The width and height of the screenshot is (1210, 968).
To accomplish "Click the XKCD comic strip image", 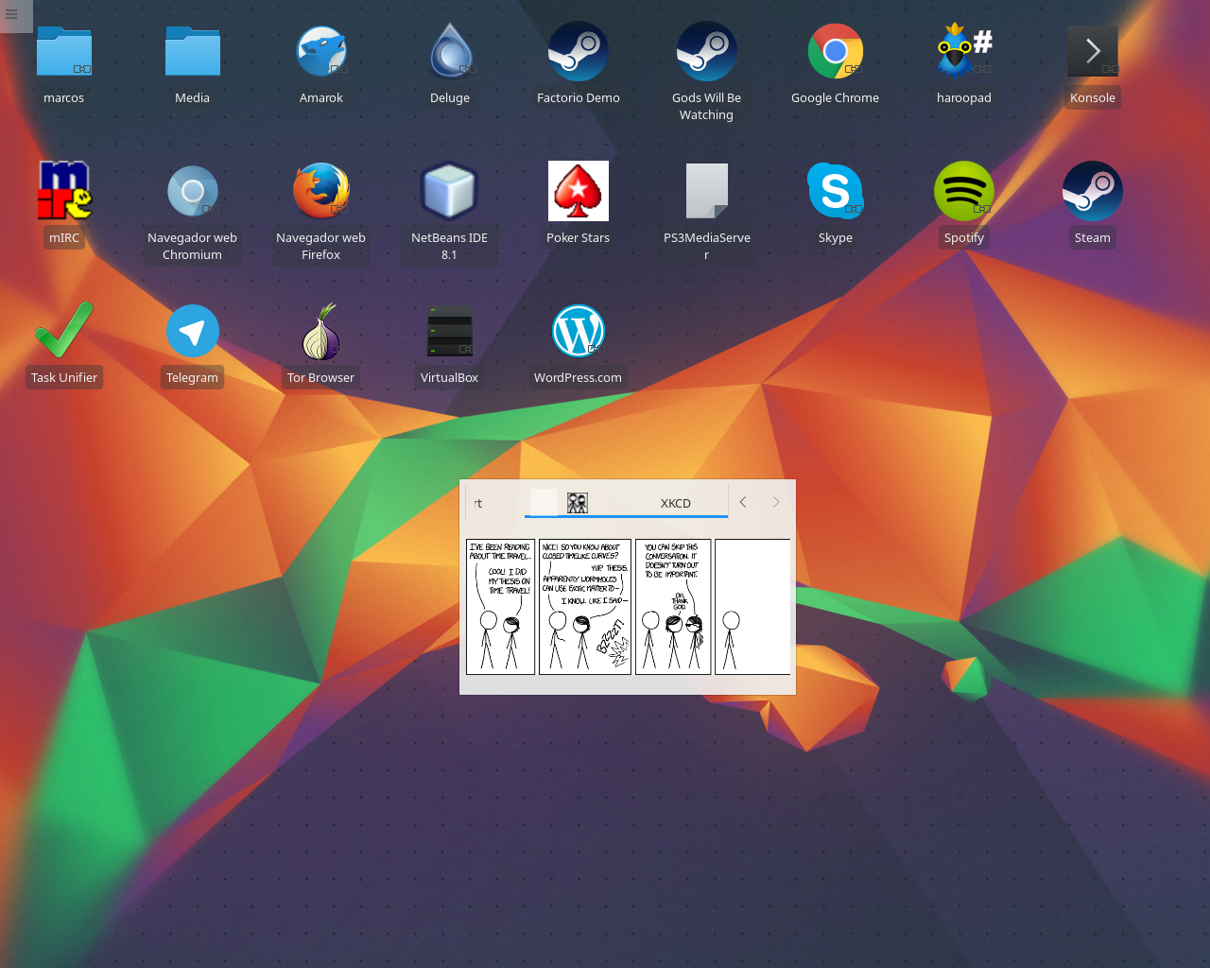I will [x=628, y=606].
